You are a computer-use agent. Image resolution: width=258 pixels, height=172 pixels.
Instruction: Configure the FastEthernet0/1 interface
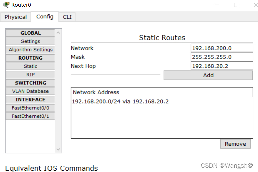tap(30, 116)
